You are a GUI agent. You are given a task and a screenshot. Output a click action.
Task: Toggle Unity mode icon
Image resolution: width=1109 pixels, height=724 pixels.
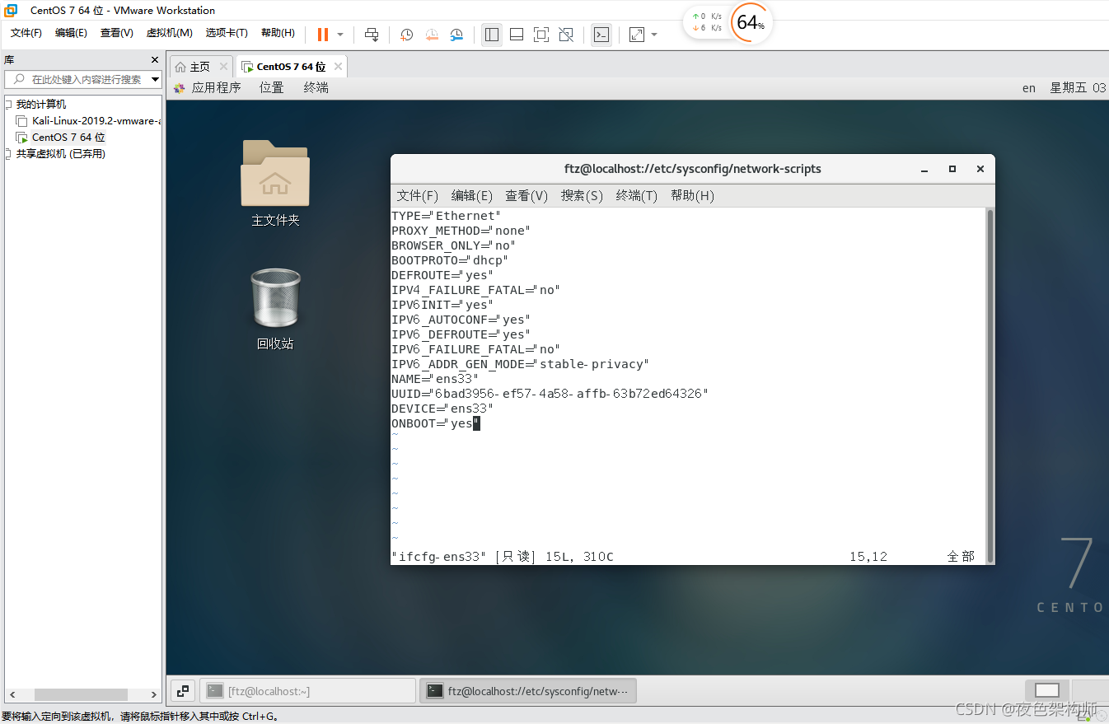(566, 35)
